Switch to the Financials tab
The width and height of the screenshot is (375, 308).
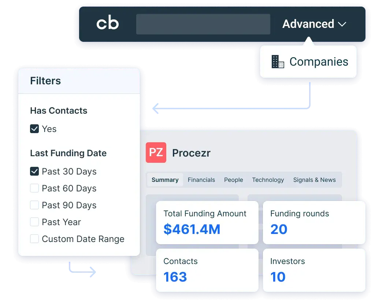coord(201,180)
